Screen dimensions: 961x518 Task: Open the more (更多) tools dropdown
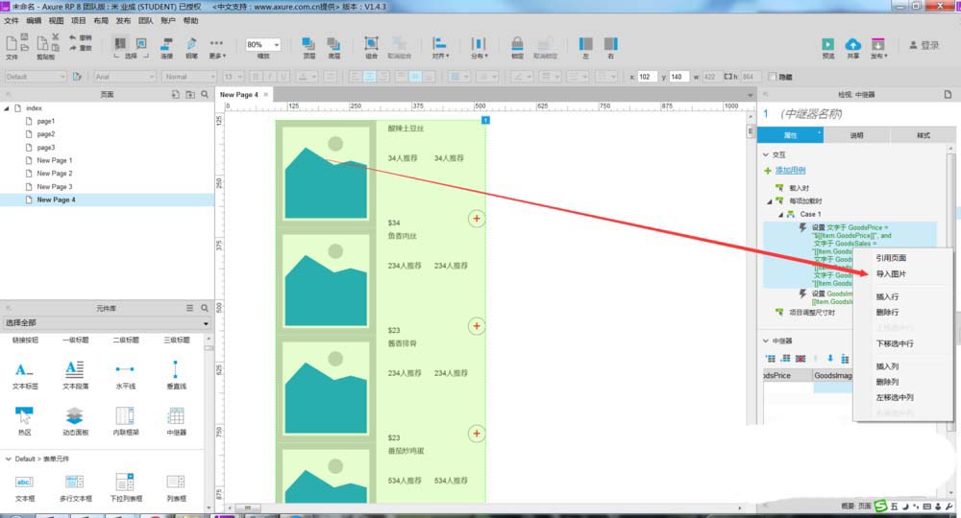point(217,47)
